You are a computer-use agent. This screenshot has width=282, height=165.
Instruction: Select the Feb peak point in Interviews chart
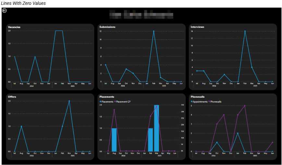pos(245,31)
